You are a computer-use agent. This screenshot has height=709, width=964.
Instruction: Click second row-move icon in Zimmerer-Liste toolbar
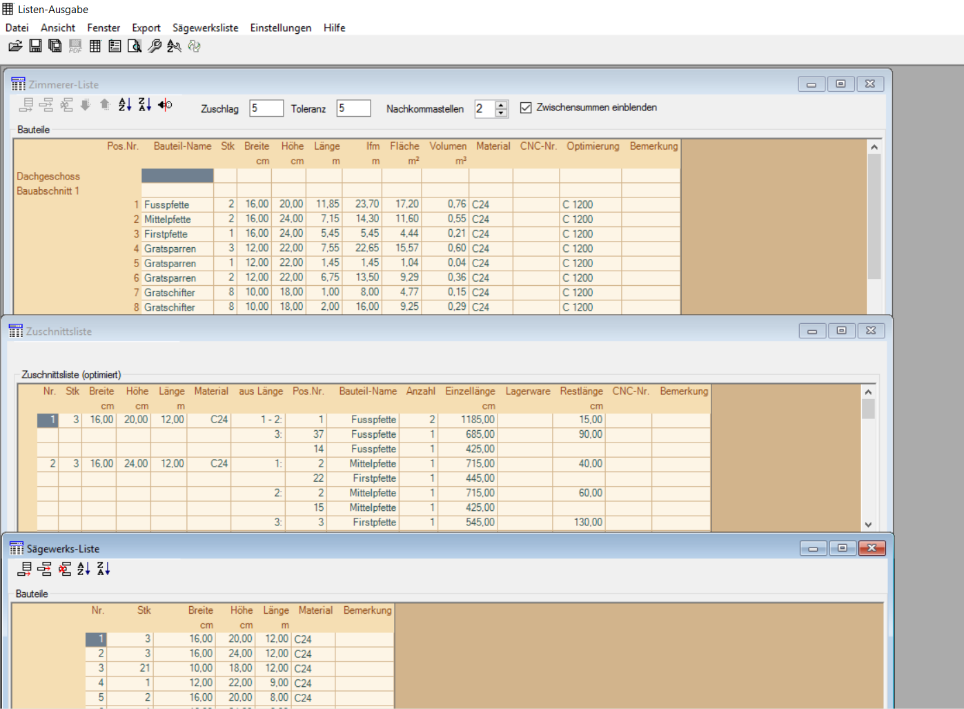(46, 105)
